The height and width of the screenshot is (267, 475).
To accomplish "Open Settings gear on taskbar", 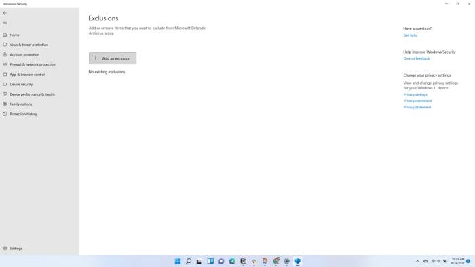I will [286, 262].
